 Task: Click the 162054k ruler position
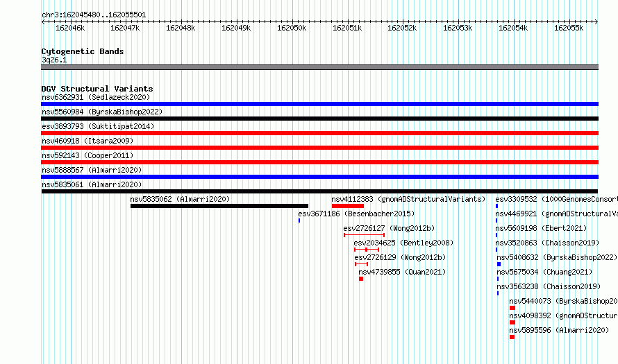[x=513, y=28]
